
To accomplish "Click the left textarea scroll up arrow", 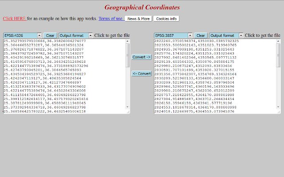I will tap(127, 41).
